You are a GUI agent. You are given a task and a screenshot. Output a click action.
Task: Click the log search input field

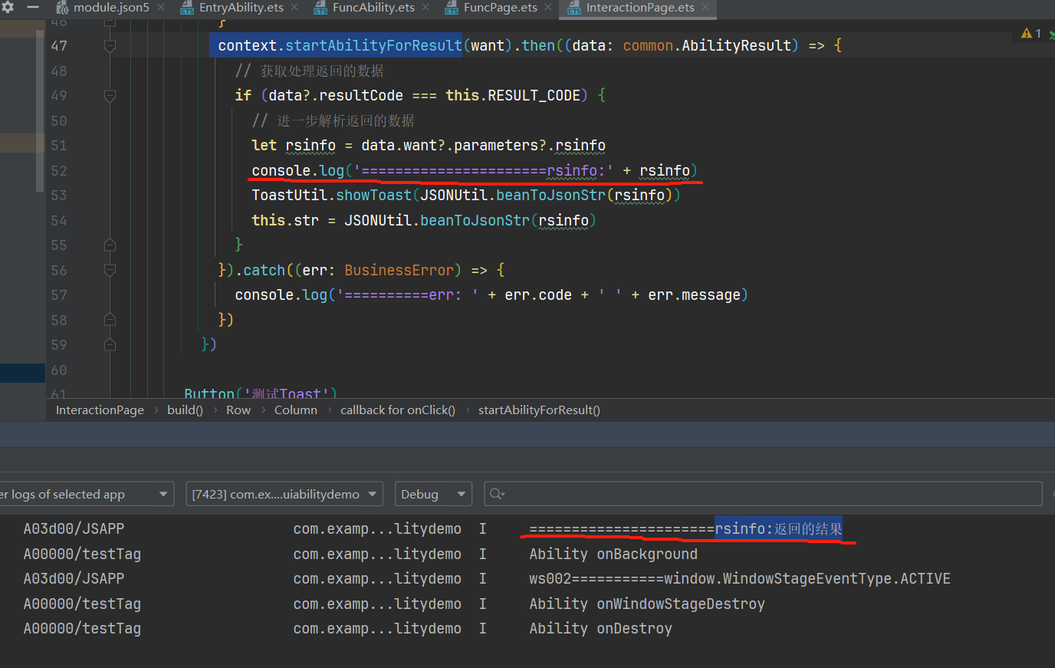click(x=763, y=494)
